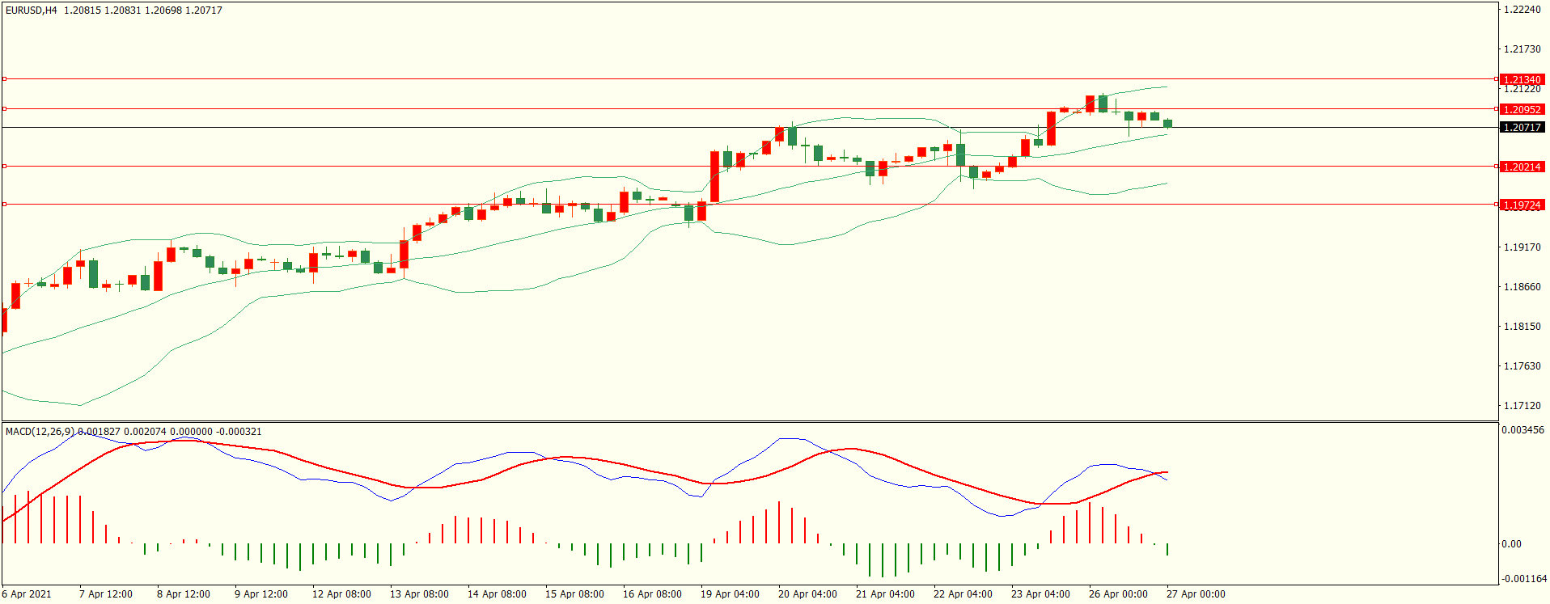Click the 1.20214 price level label
Image resolution: width=1550 pixels, height=604 pixels.
coord(1522,167)
